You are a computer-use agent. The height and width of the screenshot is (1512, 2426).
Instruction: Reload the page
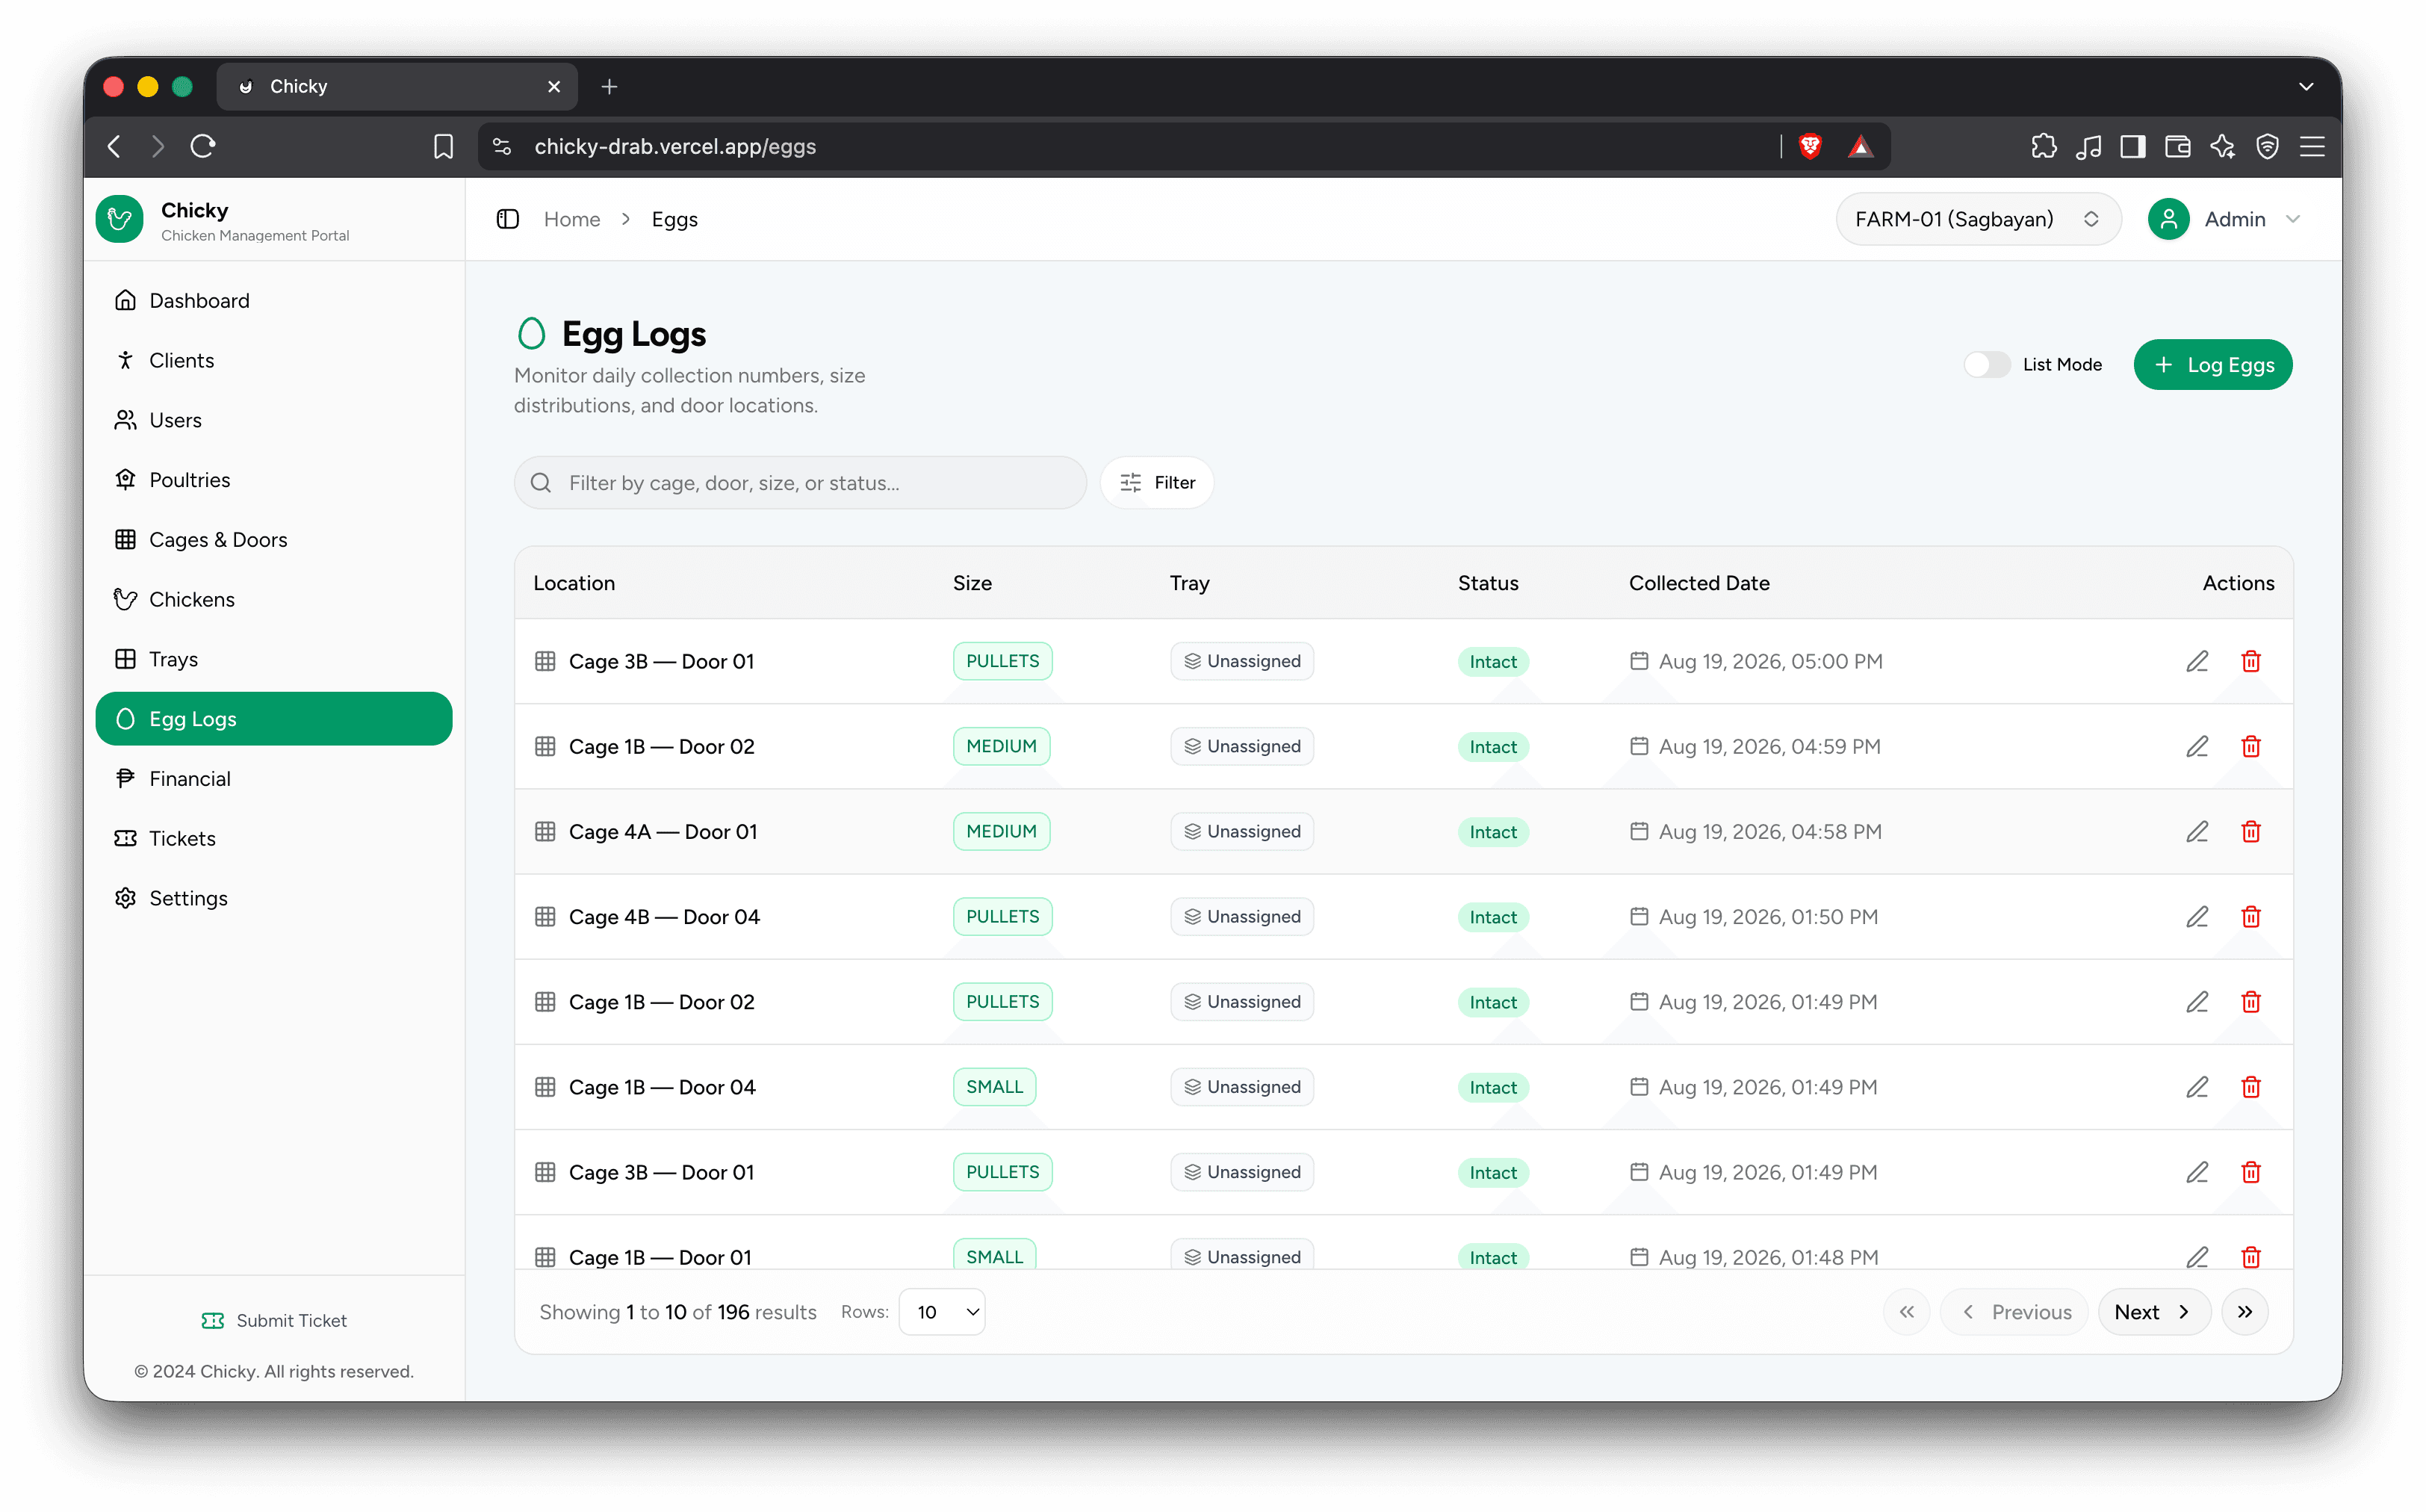click(x=203, y=146)
